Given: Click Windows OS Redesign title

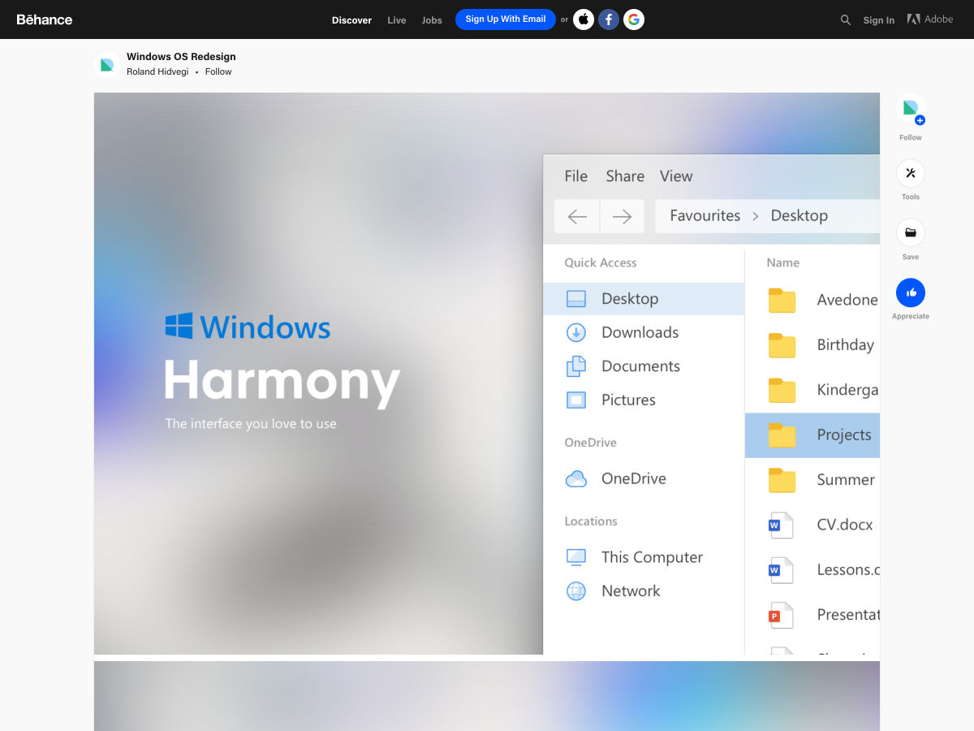Looking at the screenshot, I should click(181, 57).
